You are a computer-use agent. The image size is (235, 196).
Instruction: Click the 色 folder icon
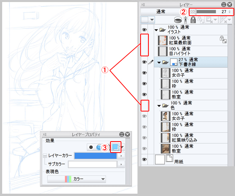(x=165, y=106)
